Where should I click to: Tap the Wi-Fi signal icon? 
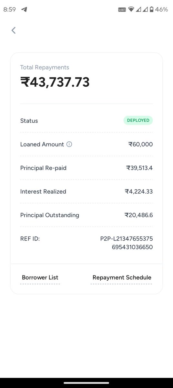131,10
